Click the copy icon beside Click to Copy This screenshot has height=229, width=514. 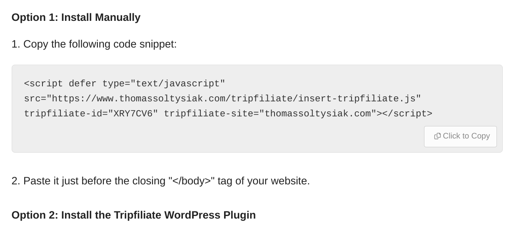437,136
